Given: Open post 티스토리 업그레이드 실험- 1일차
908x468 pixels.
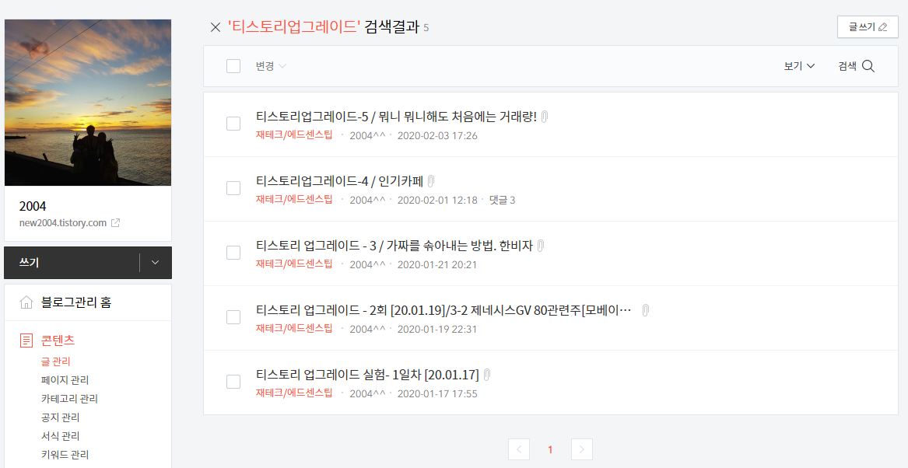Looking at the screenshot, I should coord(367,375).
